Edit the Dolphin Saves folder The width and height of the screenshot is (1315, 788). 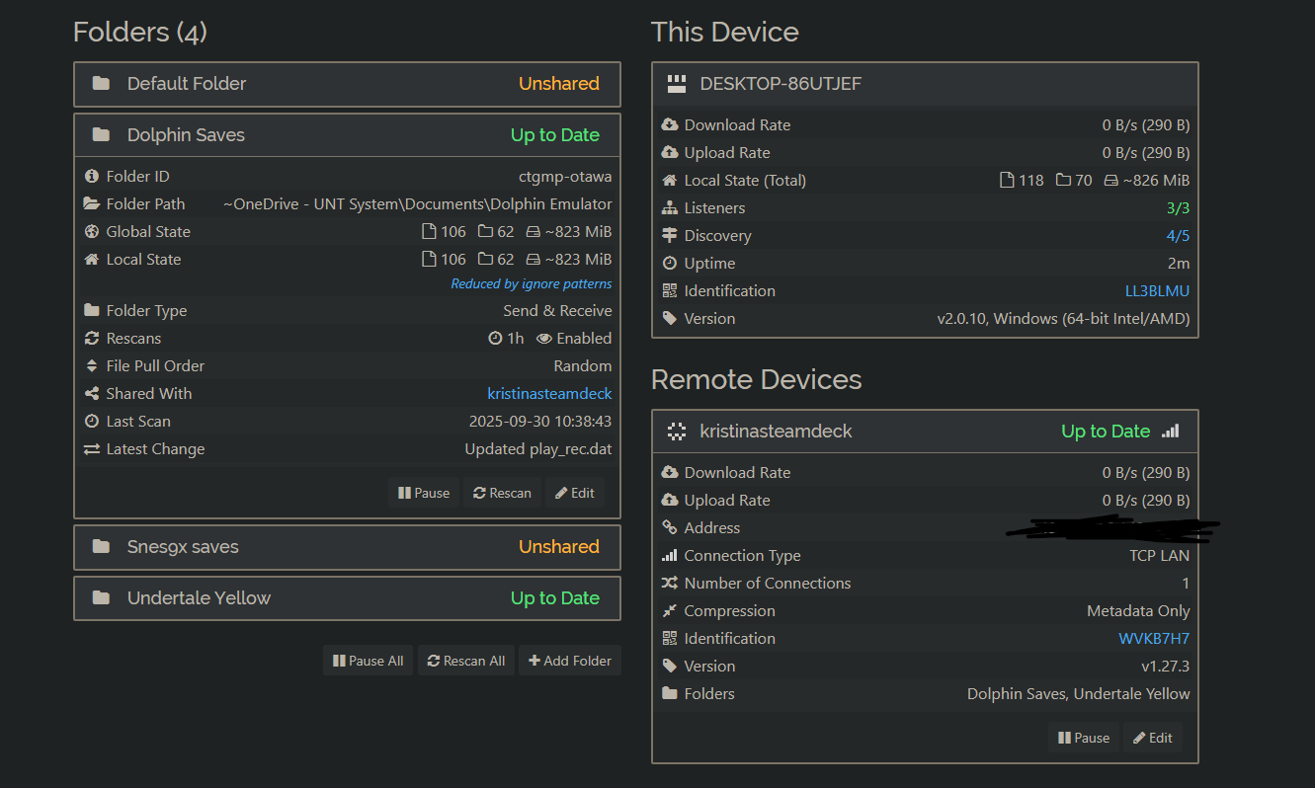click(x=575, y=493)
